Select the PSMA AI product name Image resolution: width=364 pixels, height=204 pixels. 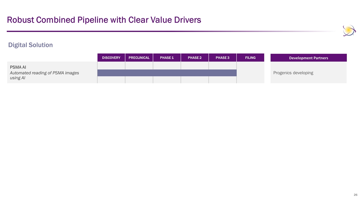[18, 67]
